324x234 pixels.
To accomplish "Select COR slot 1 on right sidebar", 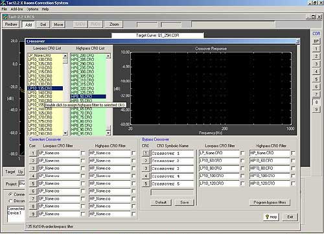I will [x=316, y=49].
